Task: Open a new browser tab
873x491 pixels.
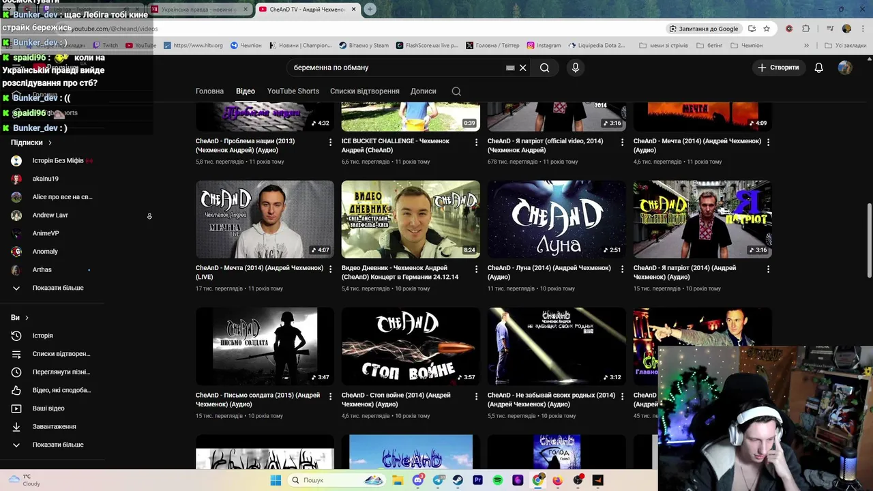Action: click(x=370, y=9)
